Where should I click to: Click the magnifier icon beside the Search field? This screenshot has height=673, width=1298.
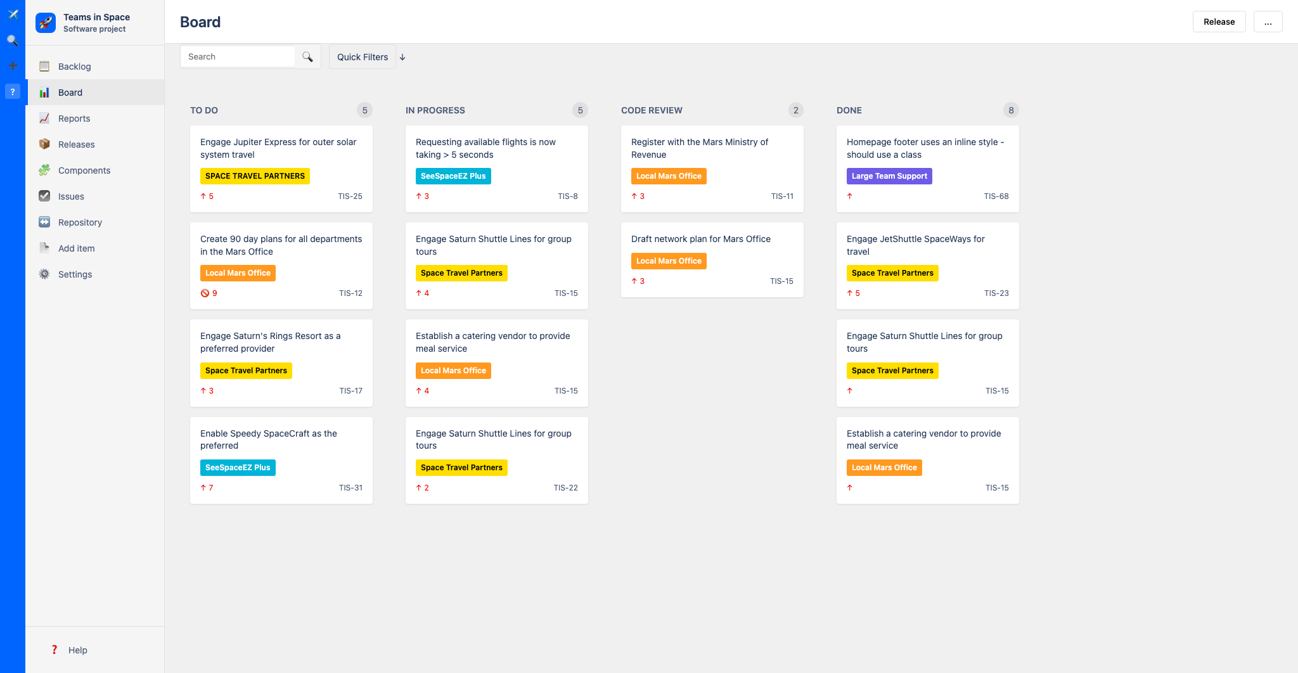coord(307,57)
